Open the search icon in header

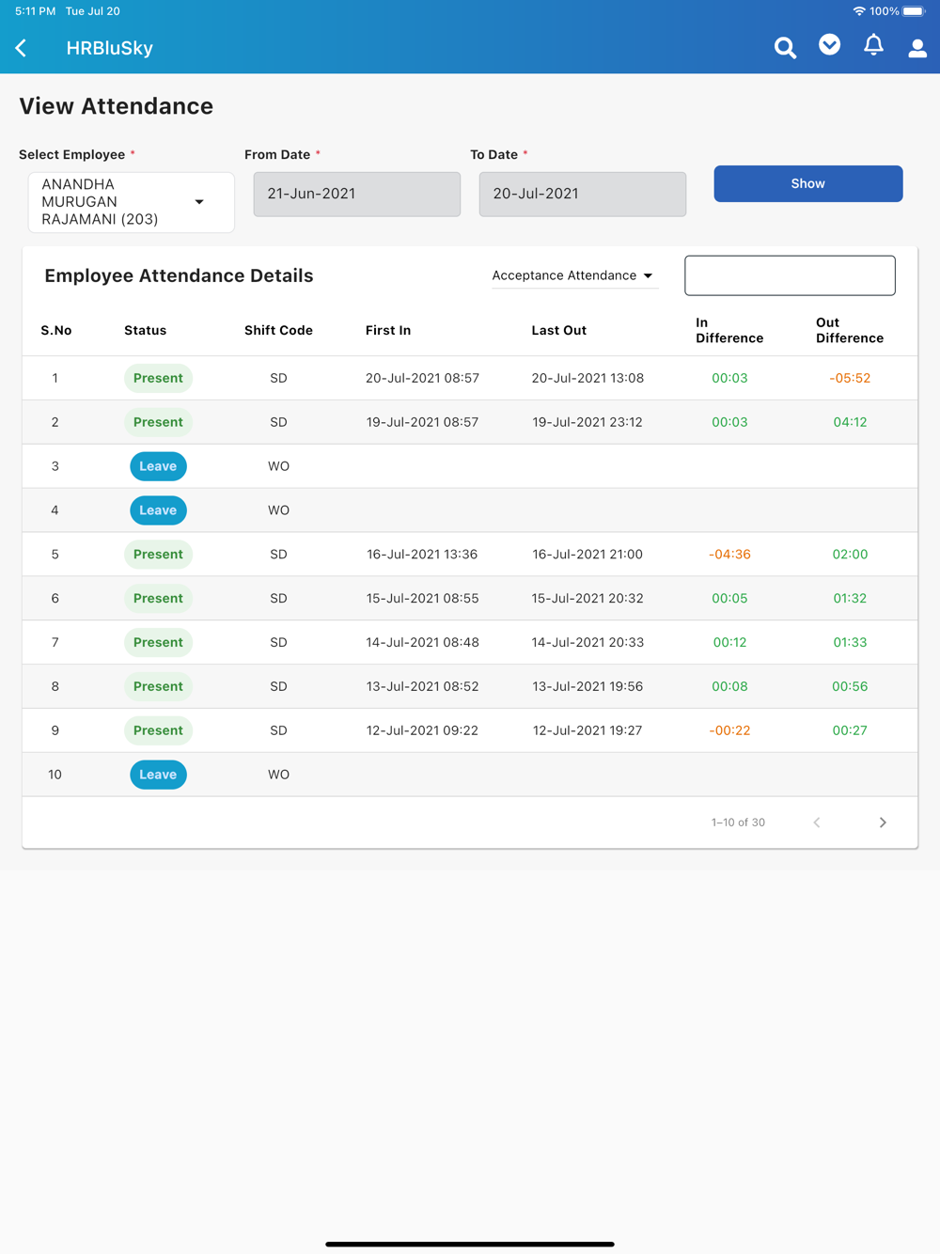coord(785,48)
